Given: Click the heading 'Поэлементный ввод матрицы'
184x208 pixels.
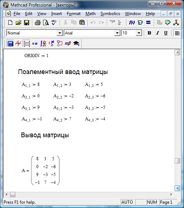Looking at the screenshot, I should (x=63, y=72).
